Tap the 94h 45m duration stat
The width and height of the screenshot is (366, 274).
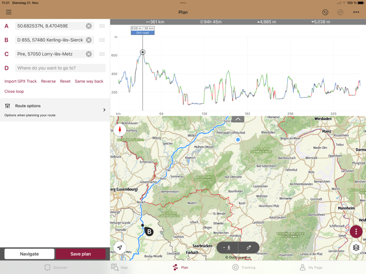click(x=211, y=22)
